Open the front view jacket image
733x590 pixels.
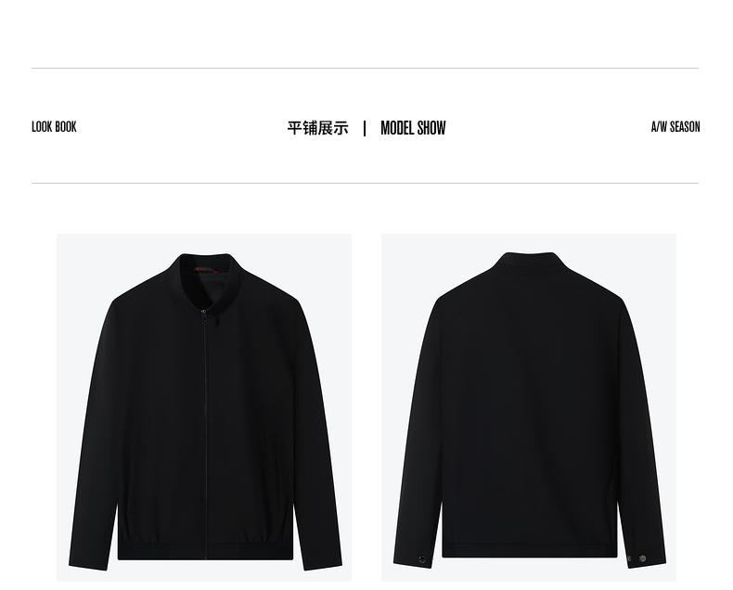(204, 407)
